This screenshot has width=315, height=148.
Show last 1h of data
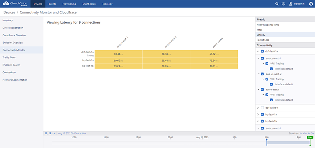point(300,133)
